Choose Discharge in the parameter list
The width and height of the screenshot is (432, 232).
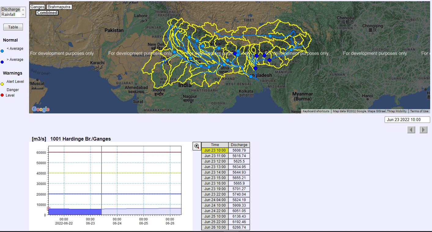click(11, 9)
